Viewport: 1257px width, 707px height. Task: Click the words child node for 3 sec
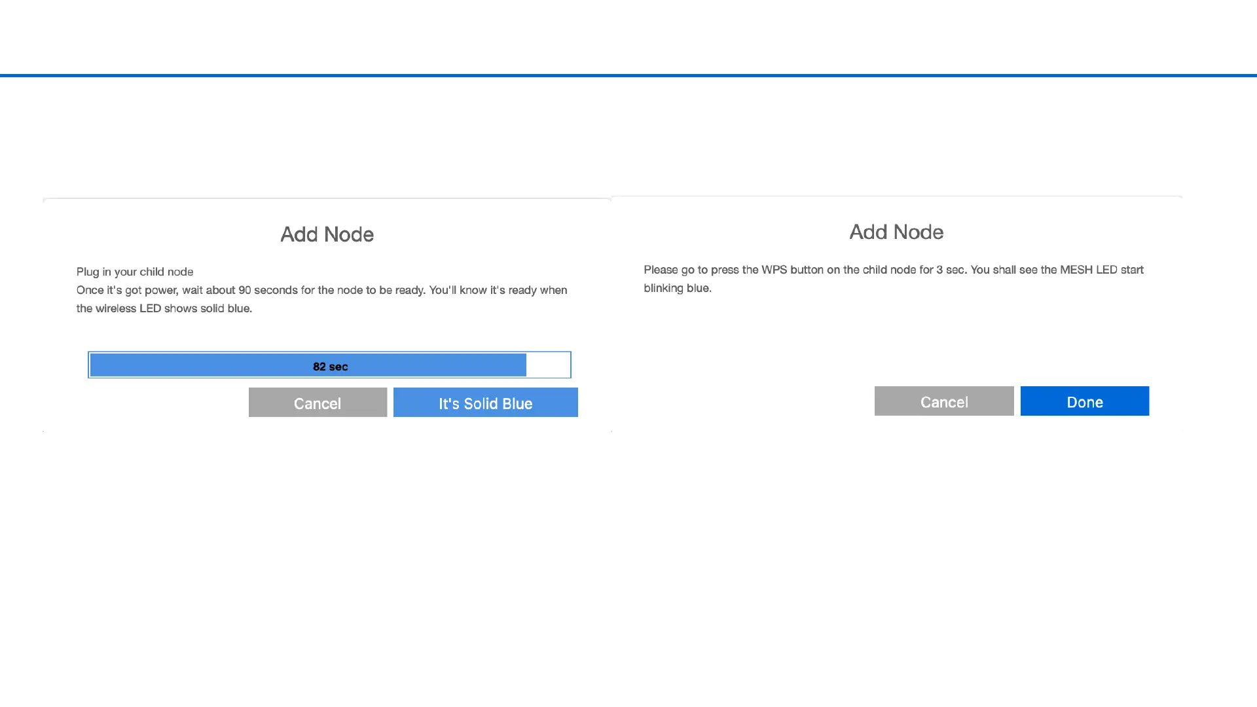click(913, 270)
